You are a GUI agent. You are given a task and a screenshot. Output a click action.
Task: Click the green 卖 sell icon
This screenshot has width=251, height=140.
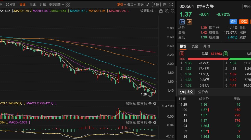[225, 54]
